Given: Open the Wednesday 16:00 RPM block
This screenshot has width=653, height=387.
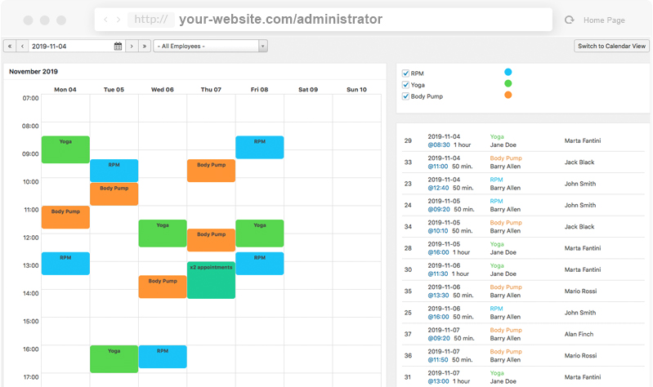Looking at the screenshot, I should 163,357.
